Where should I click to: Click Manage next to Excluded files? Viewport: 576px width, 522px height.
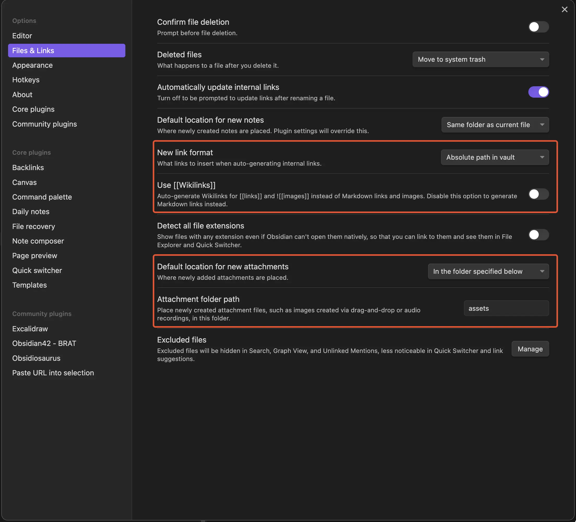530,349
